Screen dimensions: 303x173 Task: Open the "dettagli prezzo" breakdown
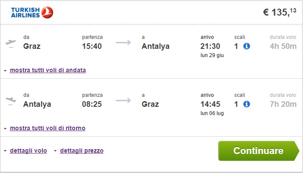coord(82,151)
